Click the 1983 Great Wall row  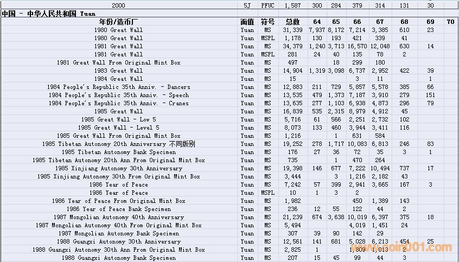(118, 71)
